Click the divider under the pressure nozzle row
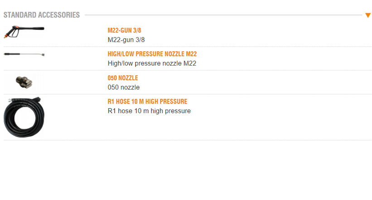Viewport: 372px width, 200px height. coord(188,70)
